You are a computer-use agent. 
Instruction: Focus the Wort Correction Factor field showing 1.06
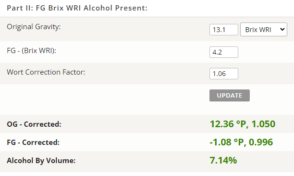tap(224, 74)
